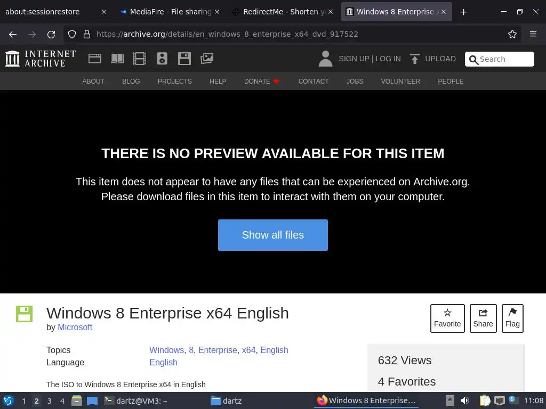Click the 632 Views text
546x409 pixels.
click(x=405, y=361)
